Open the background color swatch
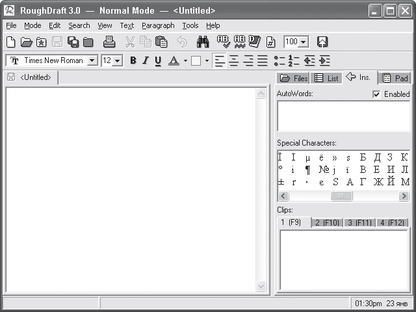Image resolution: width=416 pixels, height=312 pixels. [196, 60]
